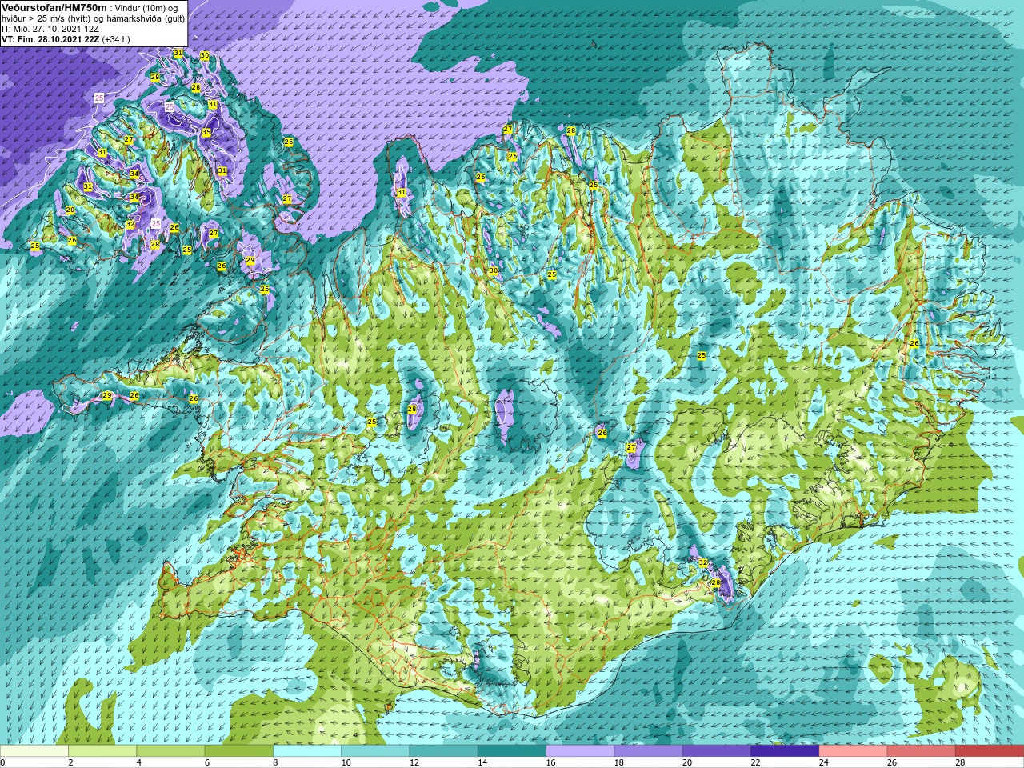Click the 18–20 m/s light purple legend swatch
Image resolution: width=1024 pixels, height=768 pixels.
click(x=649, y=751)
